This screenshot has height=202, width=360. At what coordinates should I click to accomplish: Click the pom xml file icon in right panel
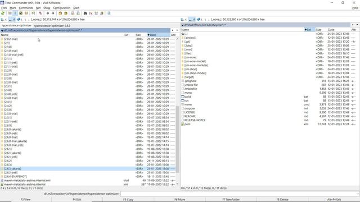click(182, 124)
